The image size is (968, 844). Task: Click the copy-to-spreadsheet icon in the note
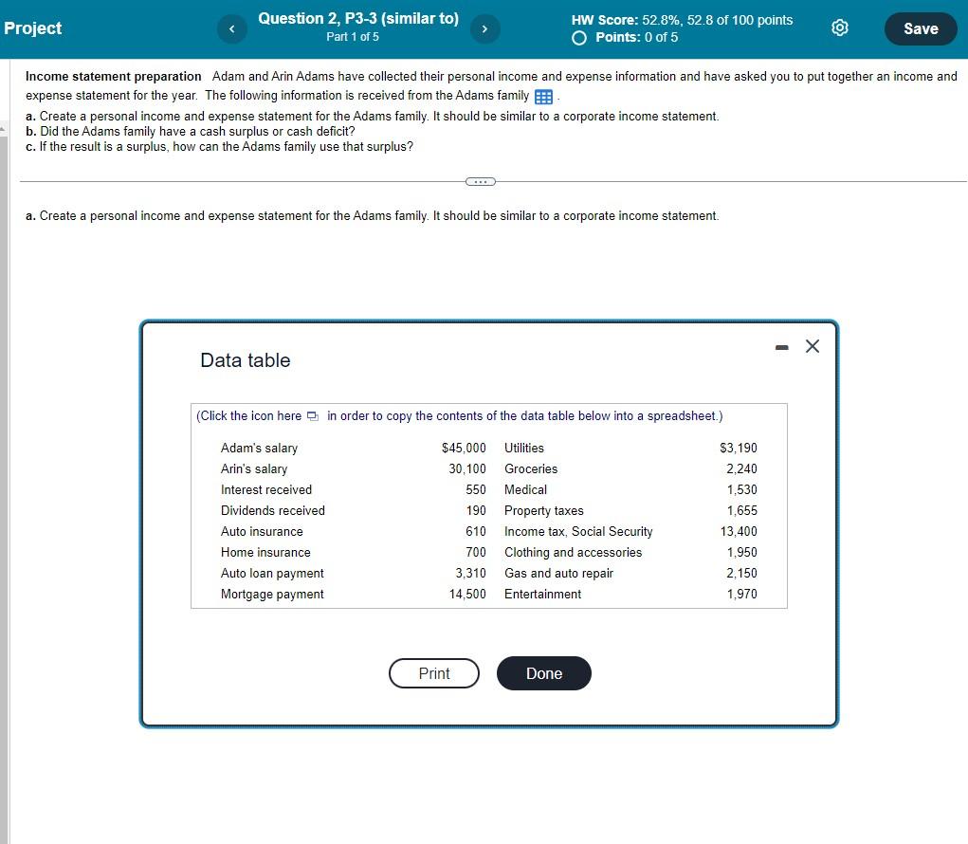pyautogui.click(x=313, y=415)
